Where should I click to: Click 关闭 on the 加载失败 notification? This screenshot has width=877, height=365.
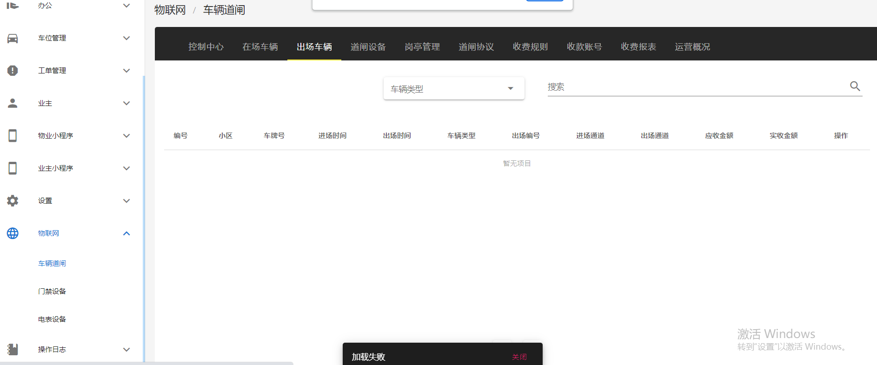tap(519, 357)
